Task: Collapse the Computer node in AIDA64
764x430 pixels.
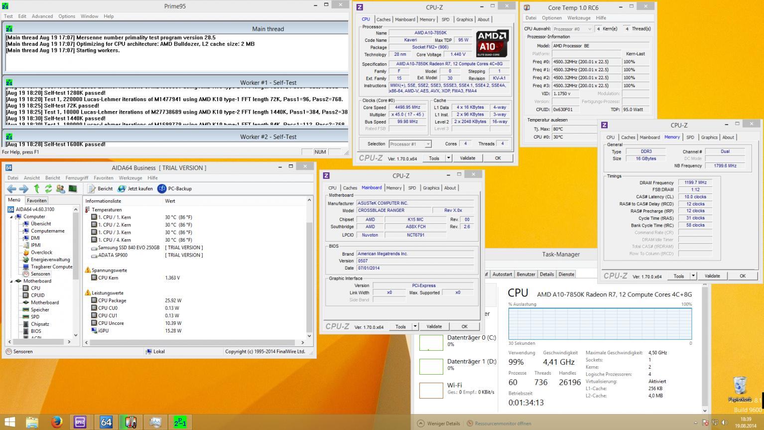Action: [x=11, y=217]
